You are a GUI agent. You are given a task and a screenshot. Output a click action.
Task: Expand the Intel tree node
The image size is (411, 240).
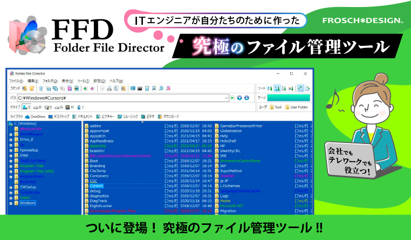click(x=11, y=156)
